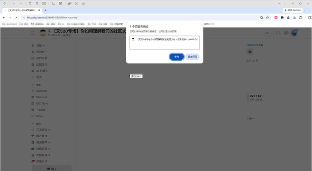Close the 【又520专场】 browser tab

[x=39, y=10]
